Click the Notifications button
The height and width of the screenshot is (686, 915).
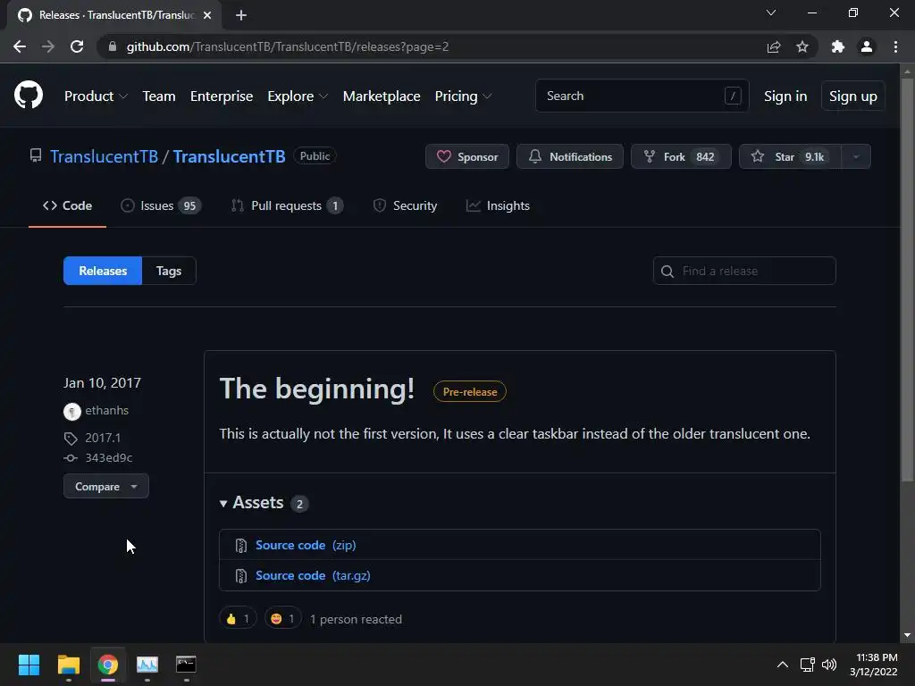pyautogui.click(x=569, y=156)
